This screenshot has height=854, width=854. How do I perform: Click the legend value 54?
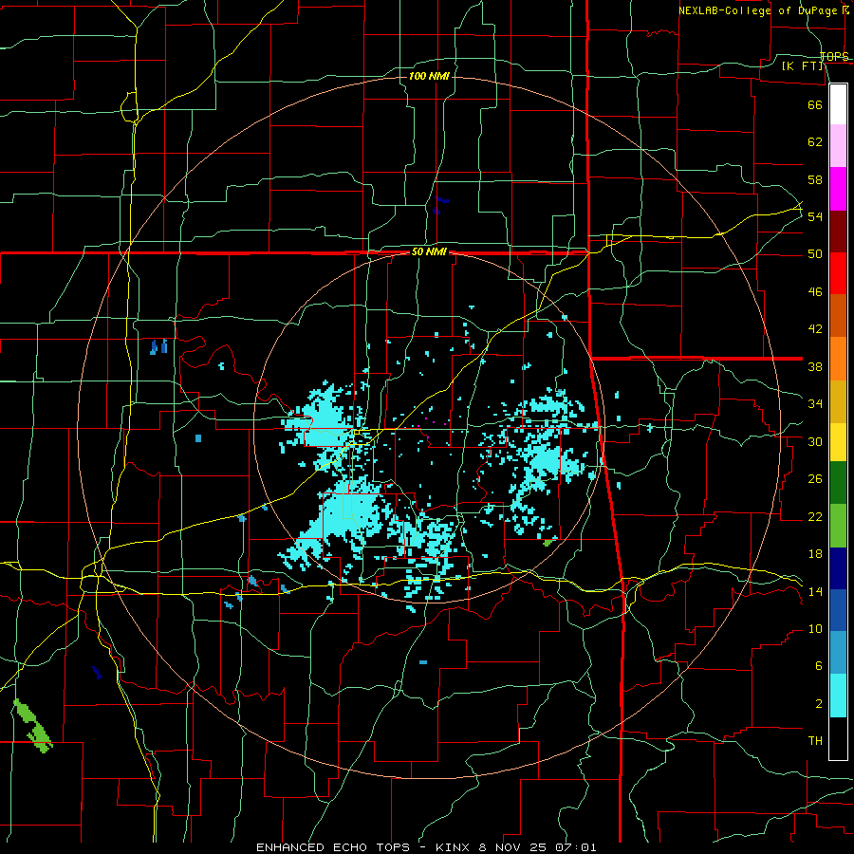pos(815,216)
